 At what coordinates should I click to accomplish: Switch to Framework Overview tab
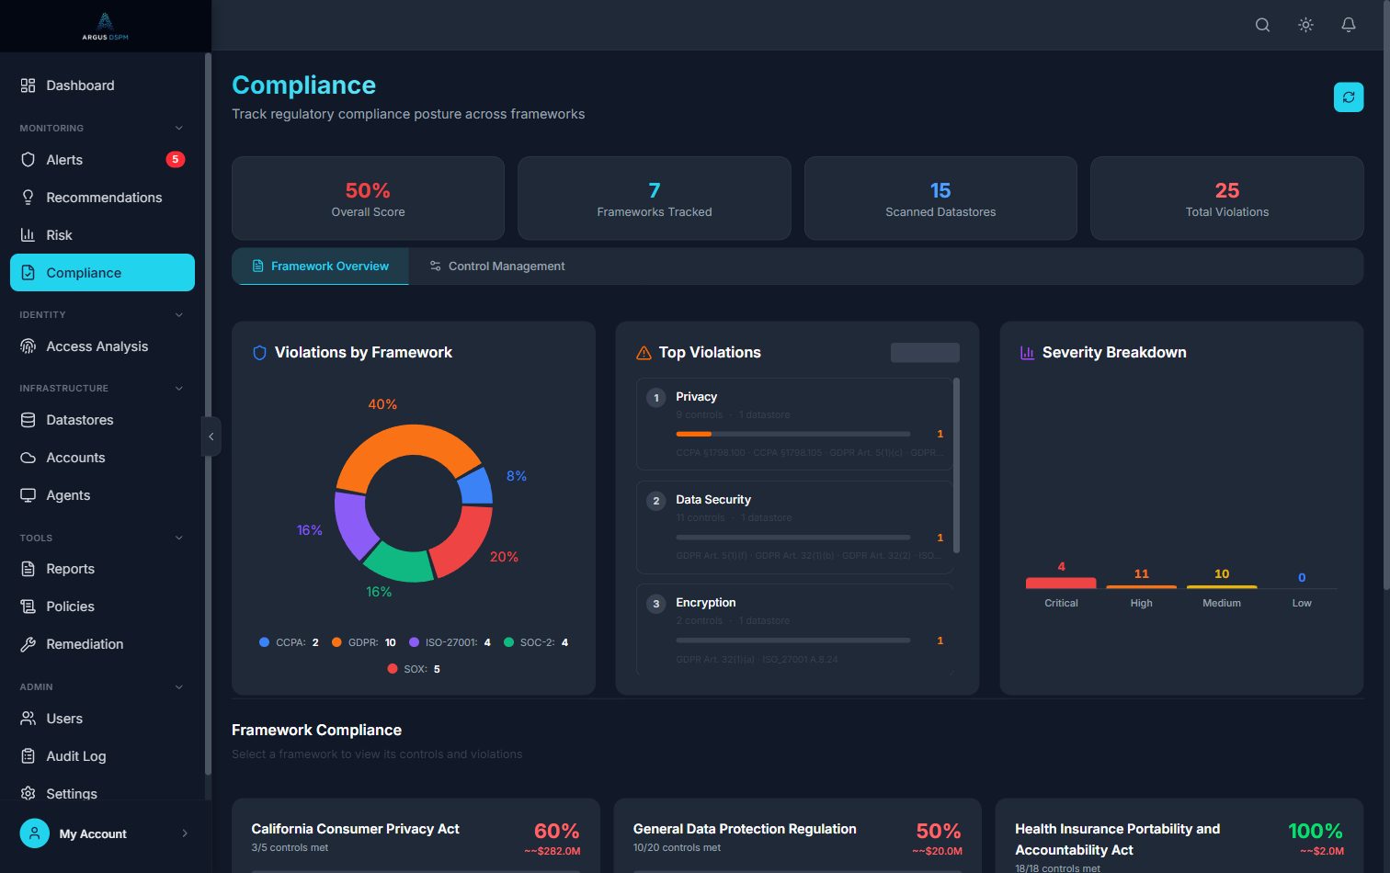320,266
